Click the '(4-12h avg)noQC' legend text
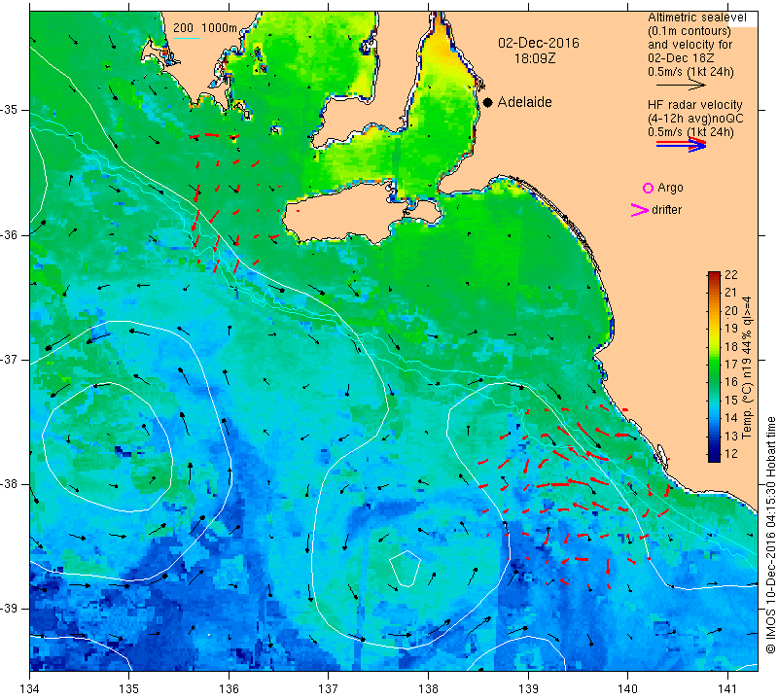 tap(695, 119)
